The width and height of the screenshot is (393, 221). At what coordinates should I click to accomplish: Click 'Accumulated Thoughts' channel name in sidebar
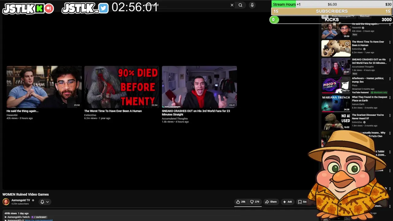tap(363, 67)
